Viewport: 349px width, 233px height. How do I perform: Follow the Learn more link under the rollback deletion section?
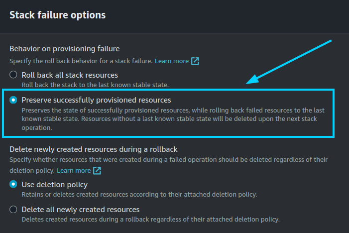pyautogui.click(x=73, y=171)
